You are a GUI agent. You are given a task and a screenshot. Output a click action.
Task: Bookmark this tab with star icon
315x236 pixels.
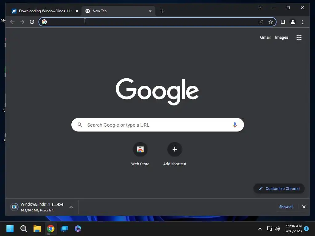pos(271,22)
